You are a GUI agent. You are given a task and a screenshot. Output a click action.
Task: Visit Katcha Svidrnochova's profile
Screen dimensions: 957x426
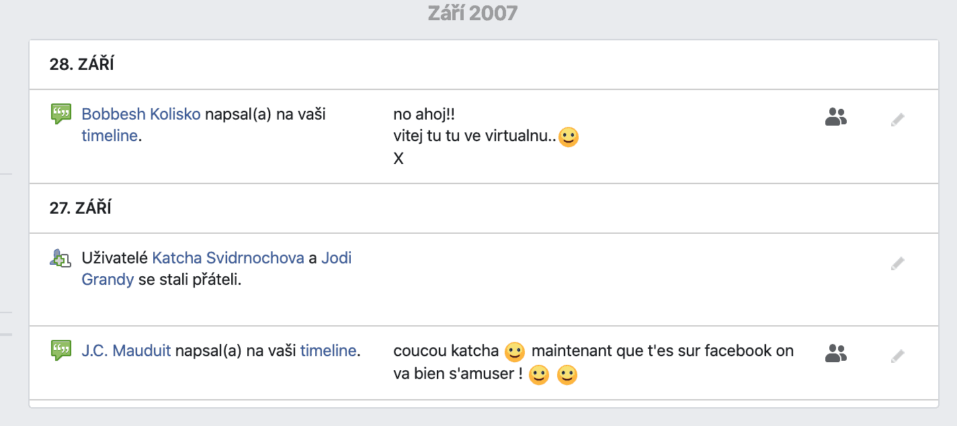click(228, 258)
